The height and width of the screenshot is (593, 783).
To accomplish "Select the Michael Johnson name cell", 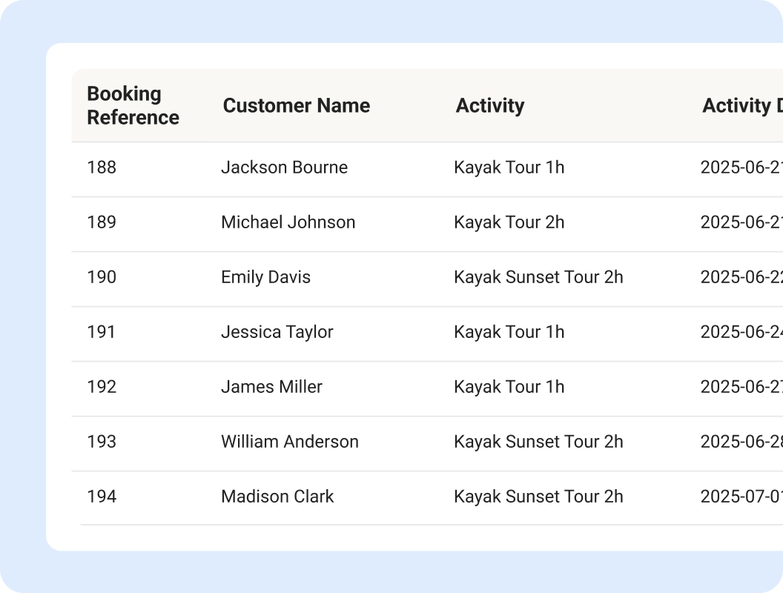I will 288,222.
